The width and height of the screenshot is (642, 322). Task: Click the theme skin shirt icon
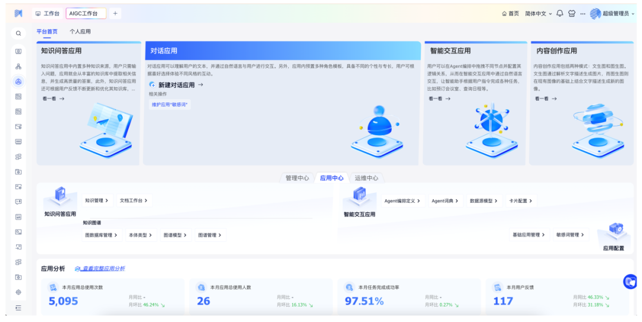tap(572, 14)
